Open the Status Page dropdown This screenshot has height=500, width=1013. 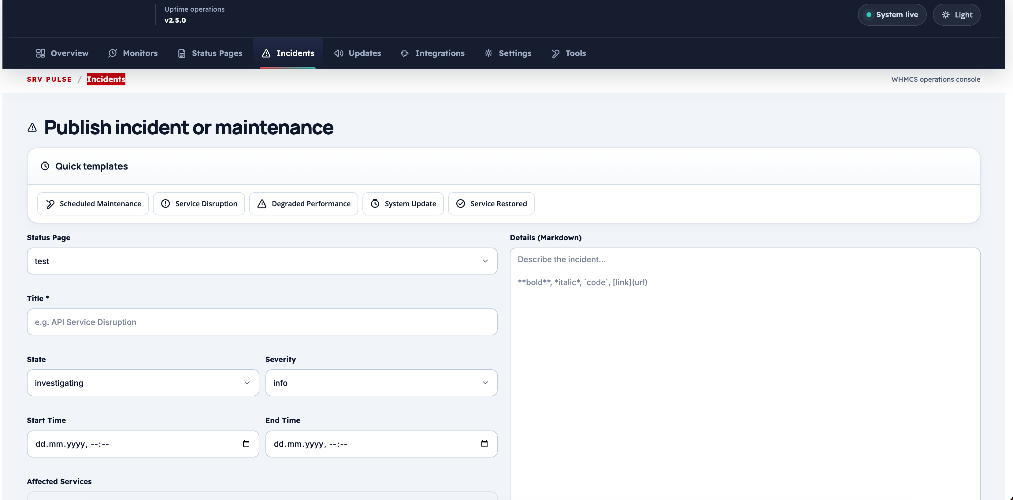tap(262, 261)
